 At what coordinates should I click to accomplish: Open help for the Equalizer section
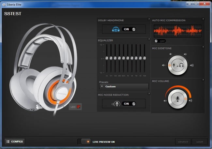(x=149, y=39)
